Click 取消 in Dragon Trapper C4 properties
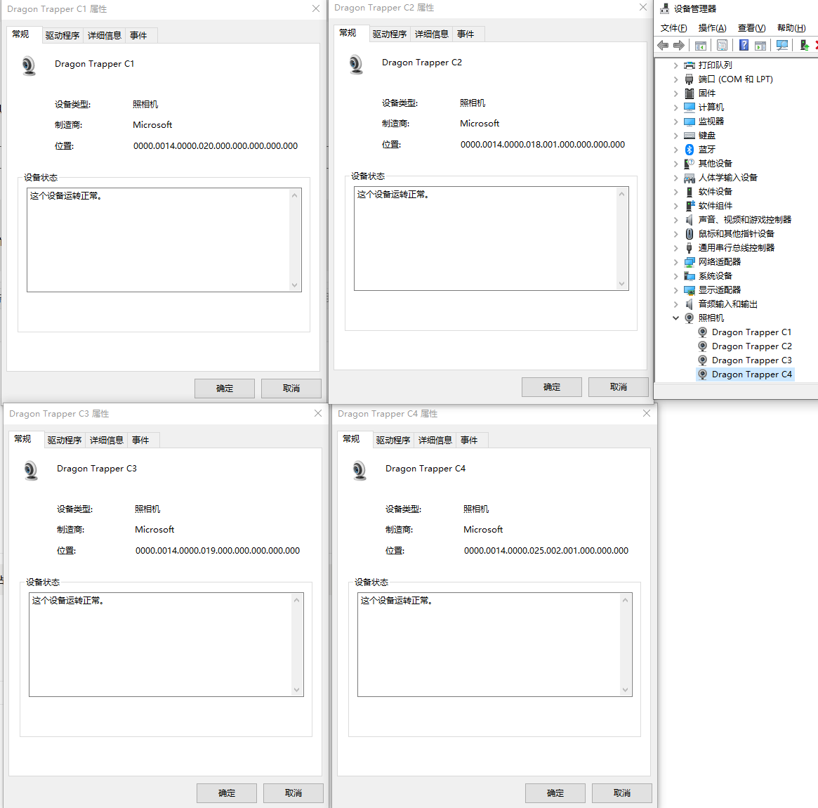The height and width of the screenshot is (808, 818). [x=622, y=793]
